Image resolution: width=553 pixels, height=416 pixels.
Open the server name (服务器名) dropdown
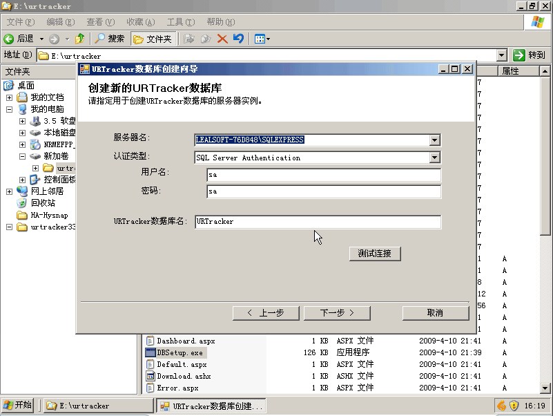point(434,140)
